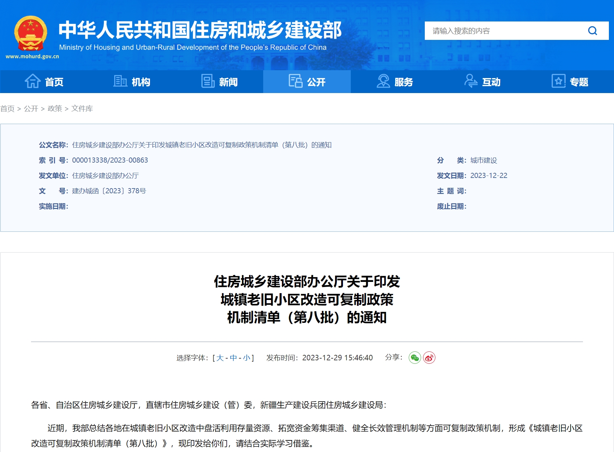Click the www.mohurd.gov.cn site address text
This screenshot has width=614, height=452.
click(32, 56)
